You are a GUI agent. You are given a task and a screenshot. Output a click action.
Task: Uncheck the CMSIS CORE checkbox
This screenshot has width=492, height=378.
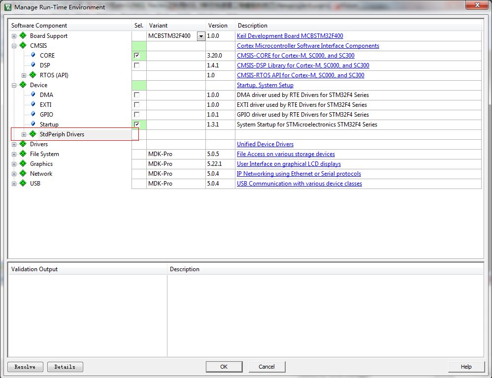pyautogui.click(x=136, y=56)
